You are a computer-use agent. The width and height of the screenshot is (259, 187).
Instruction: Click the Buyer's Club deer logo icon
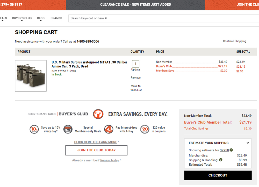98,114
